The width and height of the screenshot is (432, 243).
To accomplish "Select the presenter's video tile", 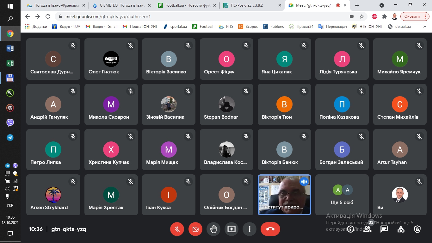I will [284, 195].
